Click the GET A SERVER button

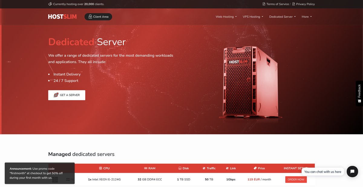[67, 95]
